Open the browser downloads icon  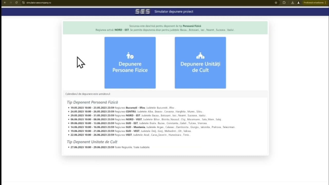pyautogui.click(x=293, y=3)
